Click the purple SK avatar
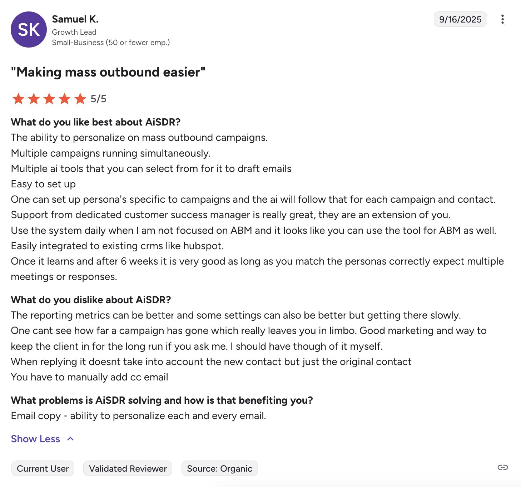Image resolution: width=521 pixels, height=487 pixels. (x=29, y=29)
